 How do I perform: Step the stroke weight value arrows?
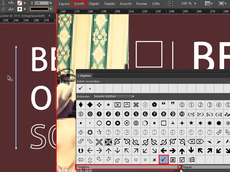point(32,3)
